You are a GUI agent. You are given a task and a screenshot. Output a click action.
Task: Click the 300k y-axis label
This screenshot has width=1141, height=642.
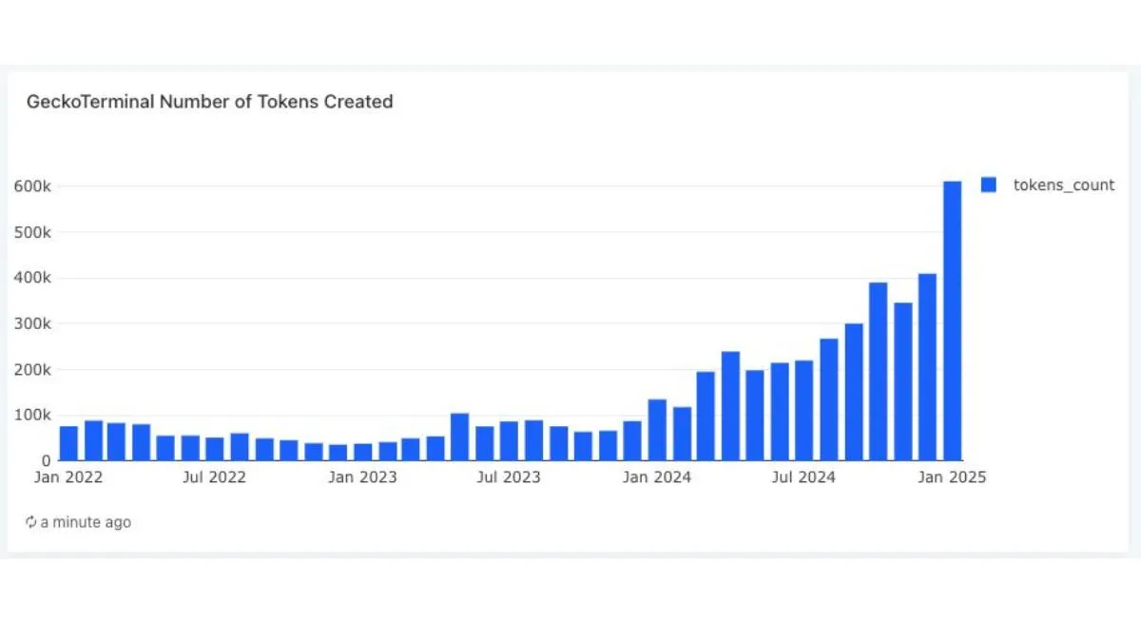coord(32,323)
